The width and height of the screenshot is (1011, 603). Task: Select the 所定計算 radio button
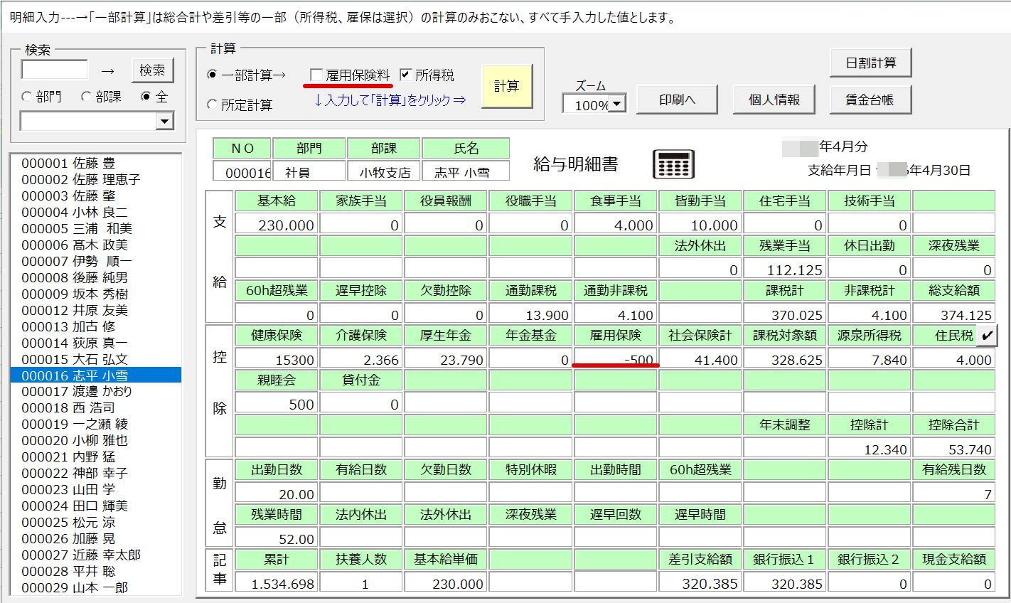point(212,105)
